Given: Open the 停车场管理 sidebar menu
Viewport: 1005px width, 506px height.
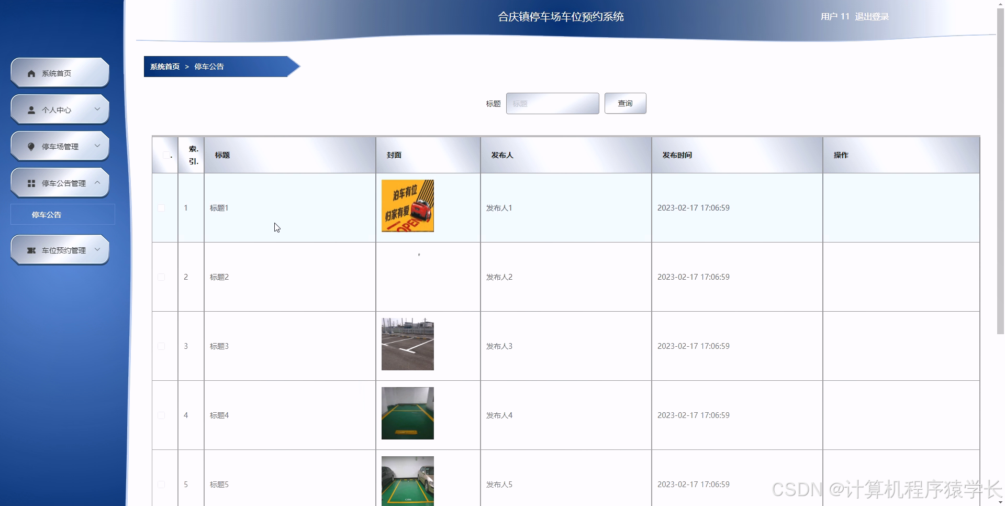Looking at the screenshot, I should click(x=60, y=146).
